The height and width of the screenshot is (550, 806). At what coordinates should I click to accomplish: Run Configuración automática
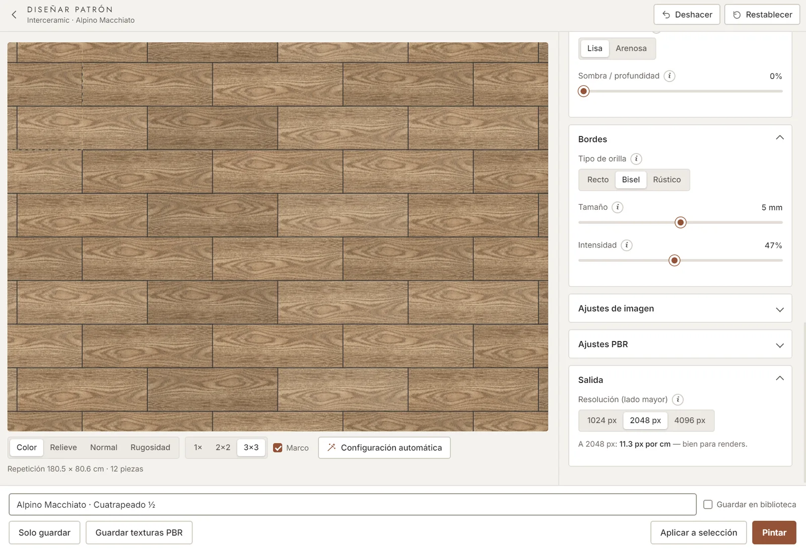(384, 448)
